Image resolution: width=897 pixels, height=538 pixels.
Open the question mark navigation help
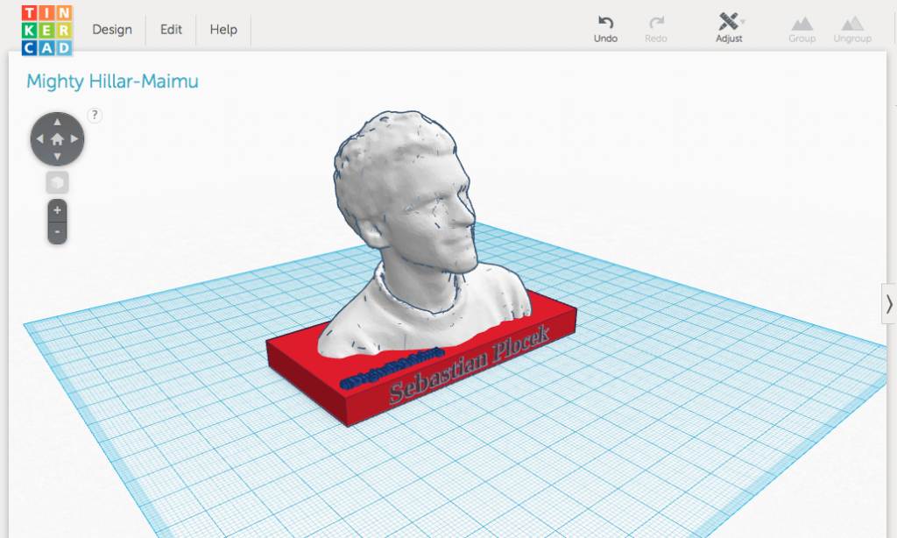pos(95,115)
